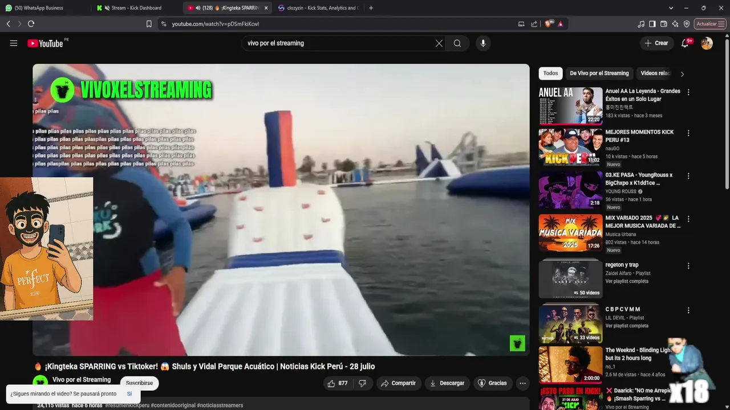
Task: Open the #noticiasstreamers hashtag
Action: 220,405
